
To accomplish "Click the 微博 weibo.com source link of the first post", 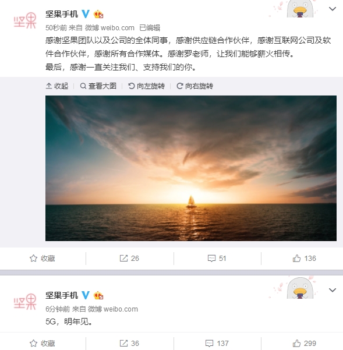I will point(109,28).
